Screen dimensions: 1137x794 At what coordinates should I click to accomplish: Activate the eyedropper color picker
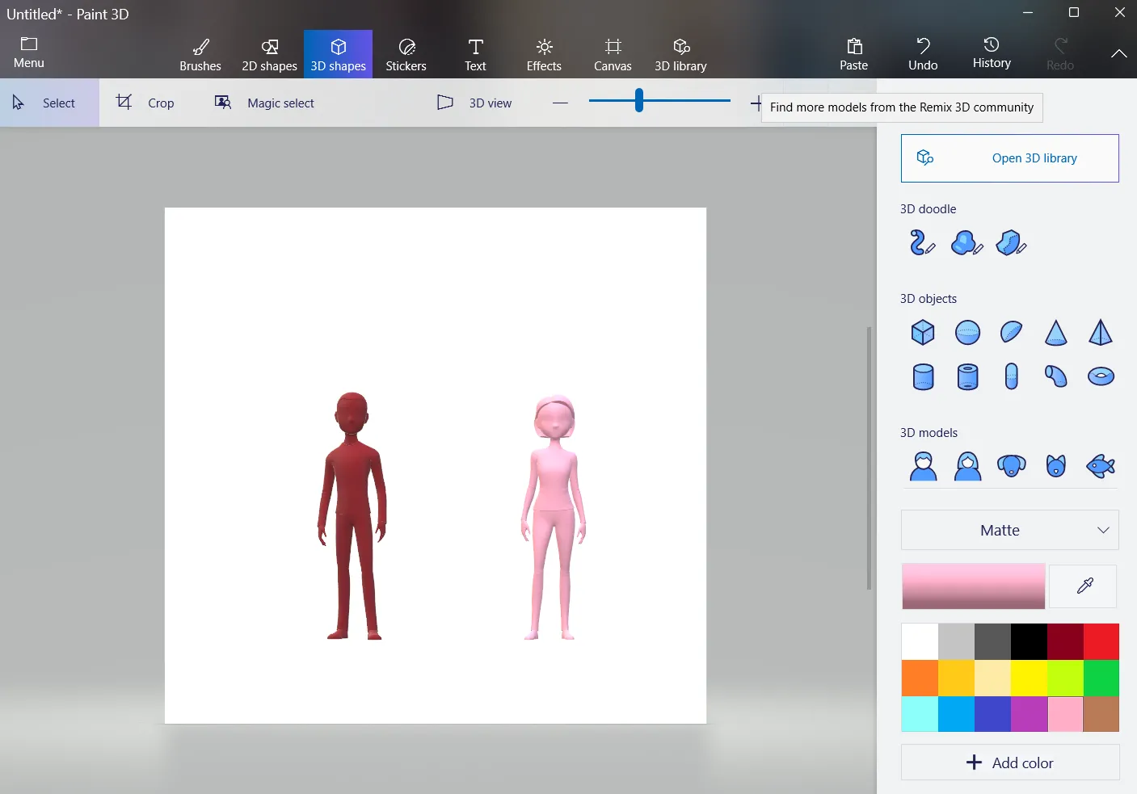click(1082, 586)
